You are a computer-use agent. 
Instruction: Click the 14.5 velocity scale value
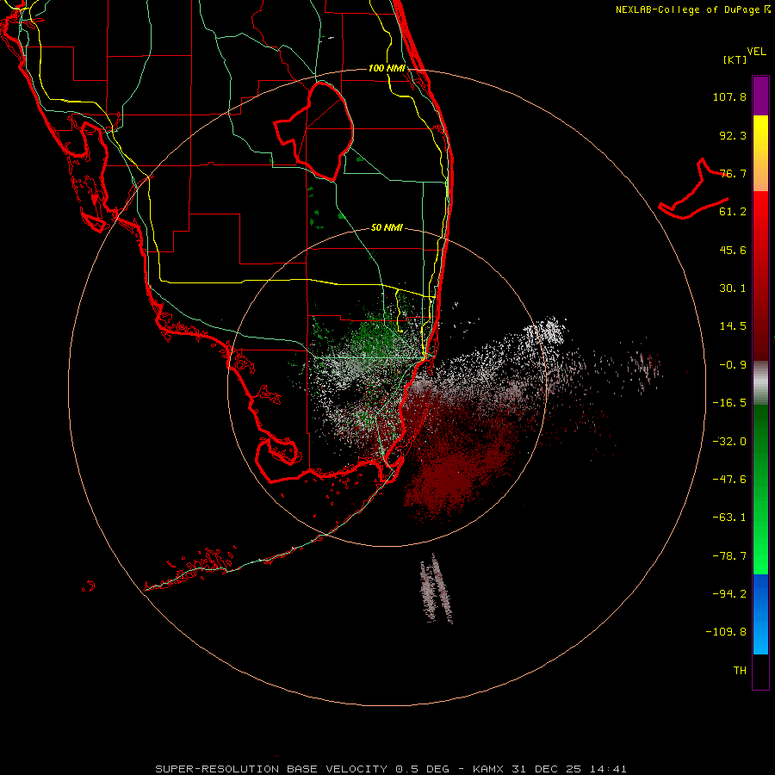tap(733, 326)
